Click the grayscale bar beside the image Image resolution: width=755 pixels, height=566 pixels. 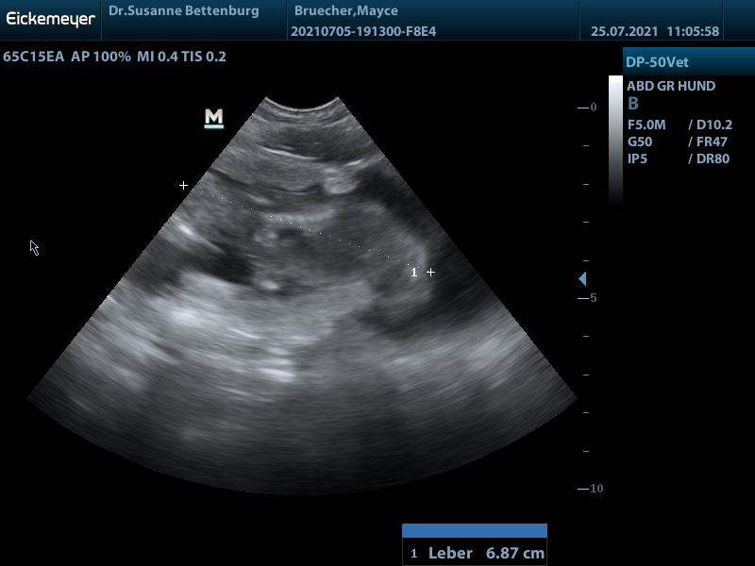tap(615, 140)
